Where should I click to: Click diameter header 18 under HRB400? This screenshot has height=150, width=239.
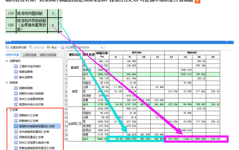[x=213, y=57]
